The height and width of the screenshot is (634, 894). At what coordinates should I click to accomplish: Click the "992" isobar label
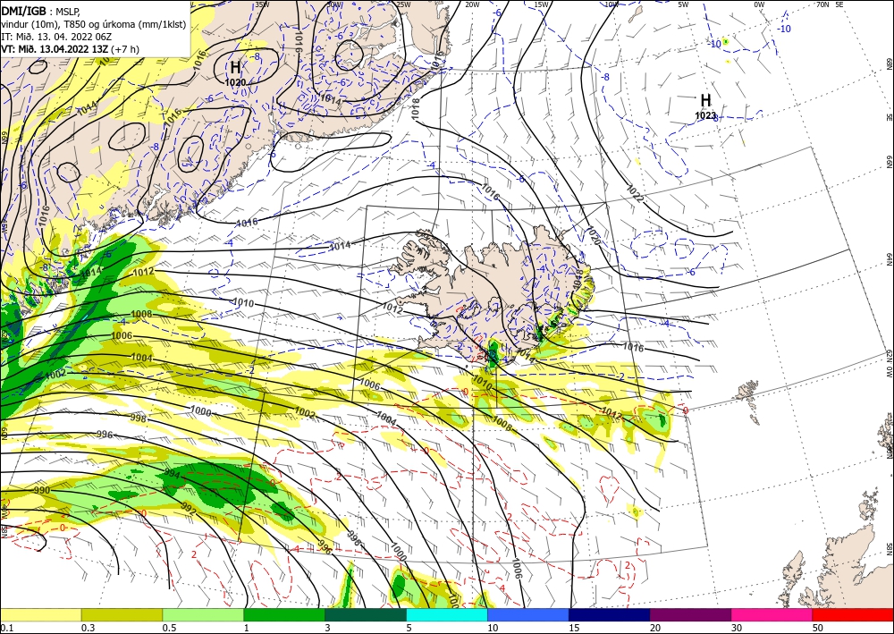[x=188, y=509]
